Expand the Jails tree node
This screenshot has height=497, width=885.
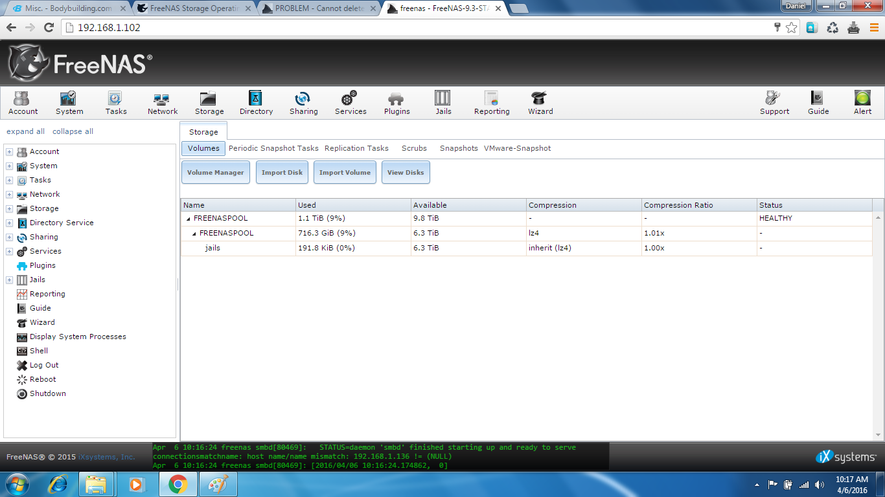[9, 280]
